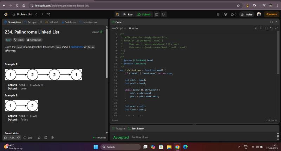281x151 pixels.
Task: Toggle the Auto lock setting
Action: 133,28
